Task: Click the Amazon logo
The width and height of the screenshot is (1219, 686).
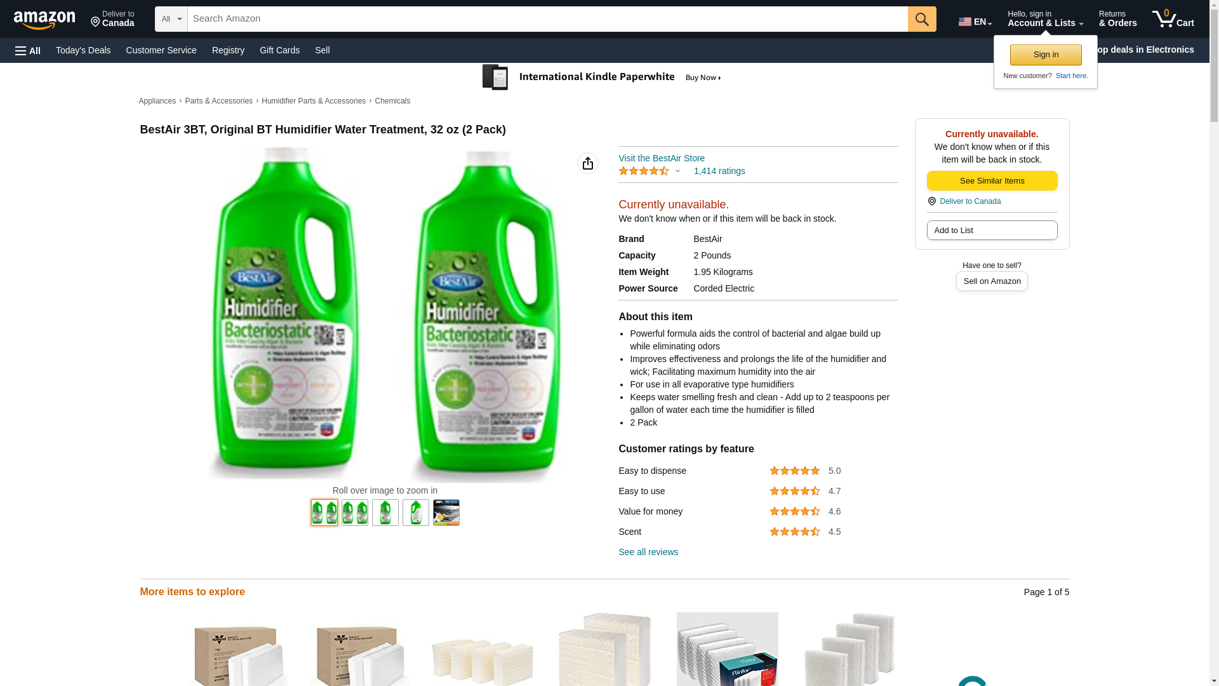Action: [x=44, y=20]
